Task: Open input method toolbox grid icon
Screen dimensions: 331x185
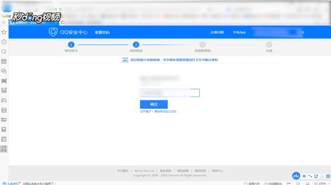Action: click(x=328, y=176)
